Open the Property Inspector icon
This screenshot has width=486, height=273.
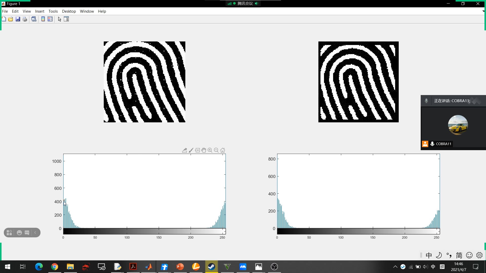(x=66, y=19)
